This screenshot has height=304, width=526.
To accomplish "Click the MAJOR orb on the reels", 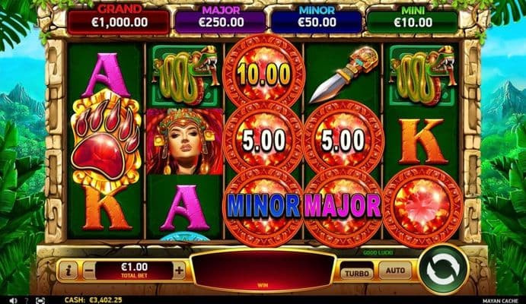I will [x=343, y=205].
